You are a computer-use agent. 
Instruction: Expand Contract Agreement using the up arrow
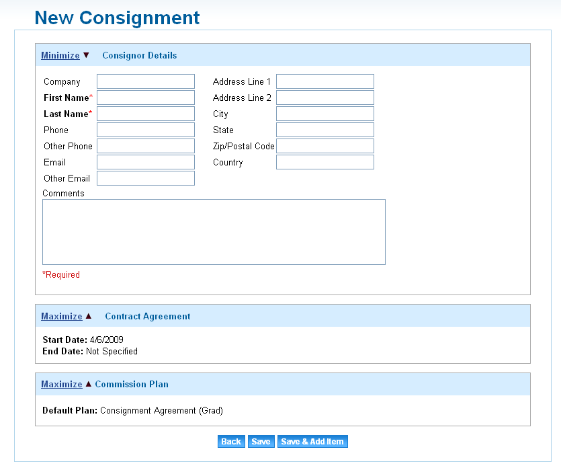pos(89,316)
